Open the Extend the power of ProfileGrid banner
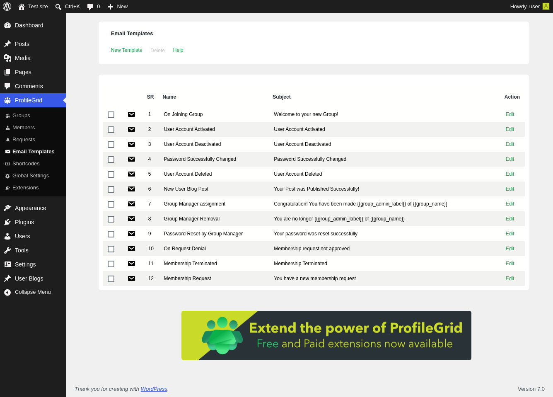Screen dimensions: 553x397 326,335
